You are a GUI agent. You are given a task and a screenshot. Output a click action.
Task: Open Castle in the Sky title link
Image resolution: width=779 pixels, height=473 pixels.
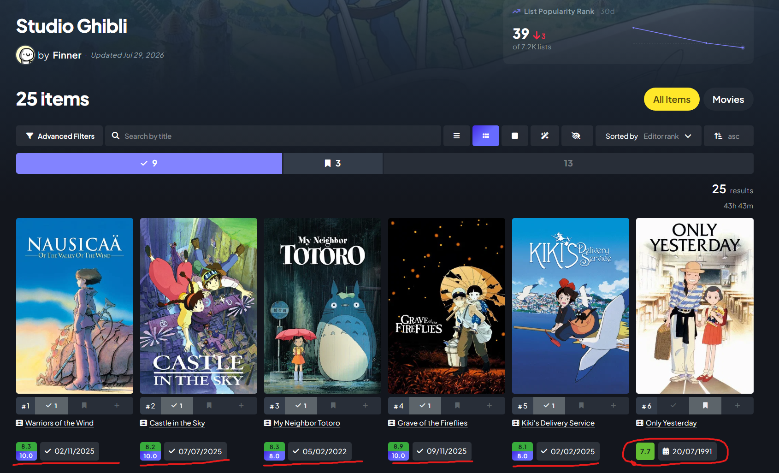click(177, 423)
